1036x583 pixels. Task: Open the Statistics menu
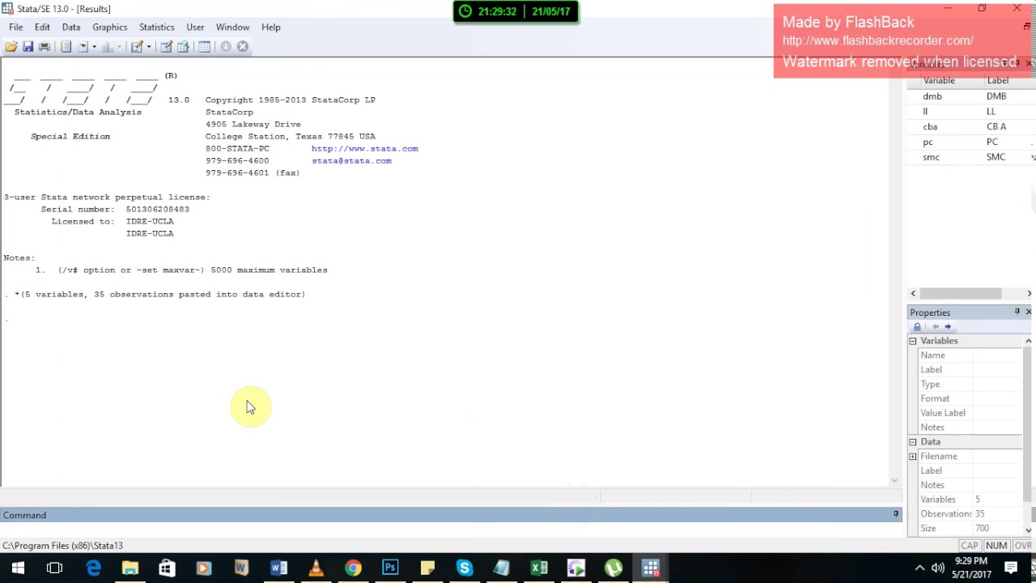157,27
